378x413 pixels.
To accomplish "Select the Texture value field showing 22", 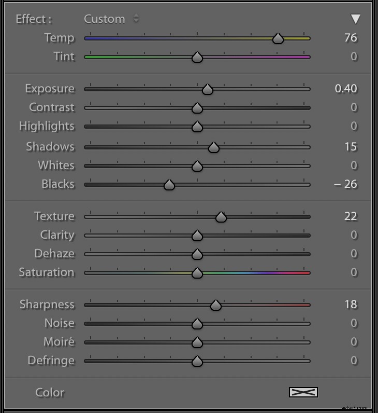I will (351, 216).
